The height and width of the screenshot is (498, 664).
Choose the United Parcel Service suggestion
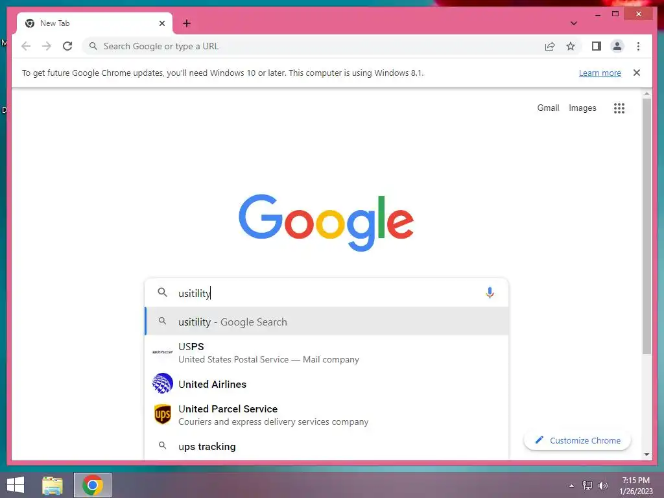[327, 414]
